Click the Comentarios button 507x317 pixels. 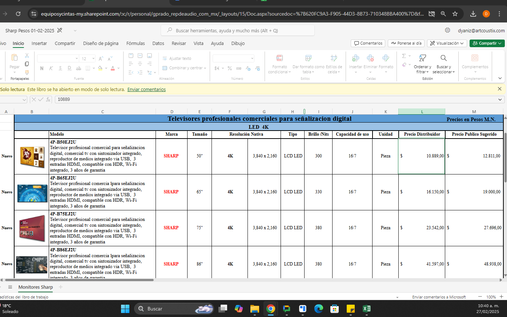tap(368, 43)
